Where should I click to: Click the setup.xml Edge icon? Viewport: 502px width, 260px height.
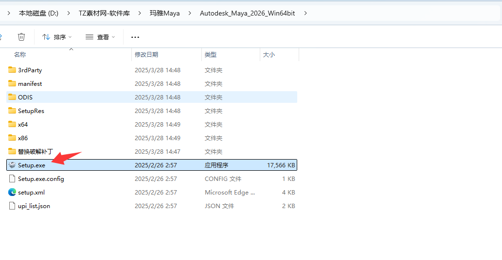coord(12,192)
